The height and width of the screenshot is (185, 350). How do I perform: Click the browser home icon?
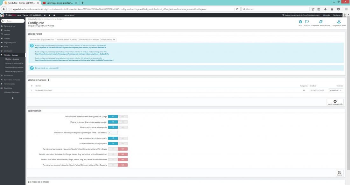[332, 9]
